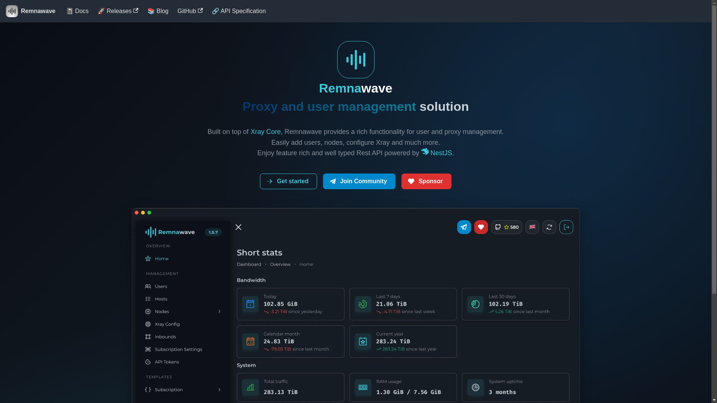Click the Sponsor button
Viewport: 717px width, 403px height.
(x=426, y=181)
